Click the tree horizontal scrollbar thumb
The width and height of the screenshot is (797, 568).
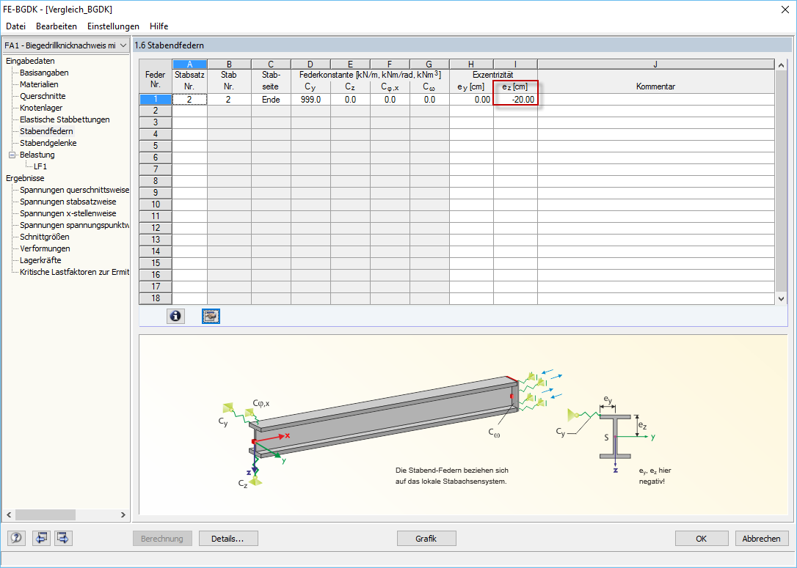[x=46, y=514]
